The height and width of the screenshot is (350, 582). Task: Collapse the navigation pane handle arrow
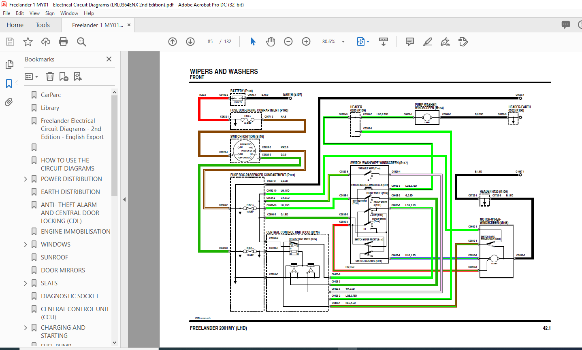(124, 199)
